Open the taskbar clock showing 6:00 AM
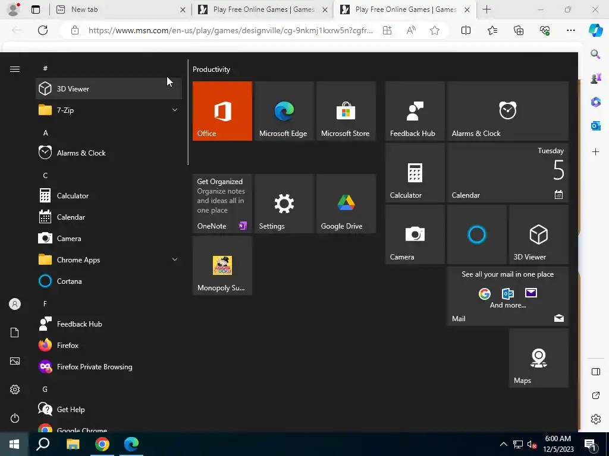 [x=558, y=444]
